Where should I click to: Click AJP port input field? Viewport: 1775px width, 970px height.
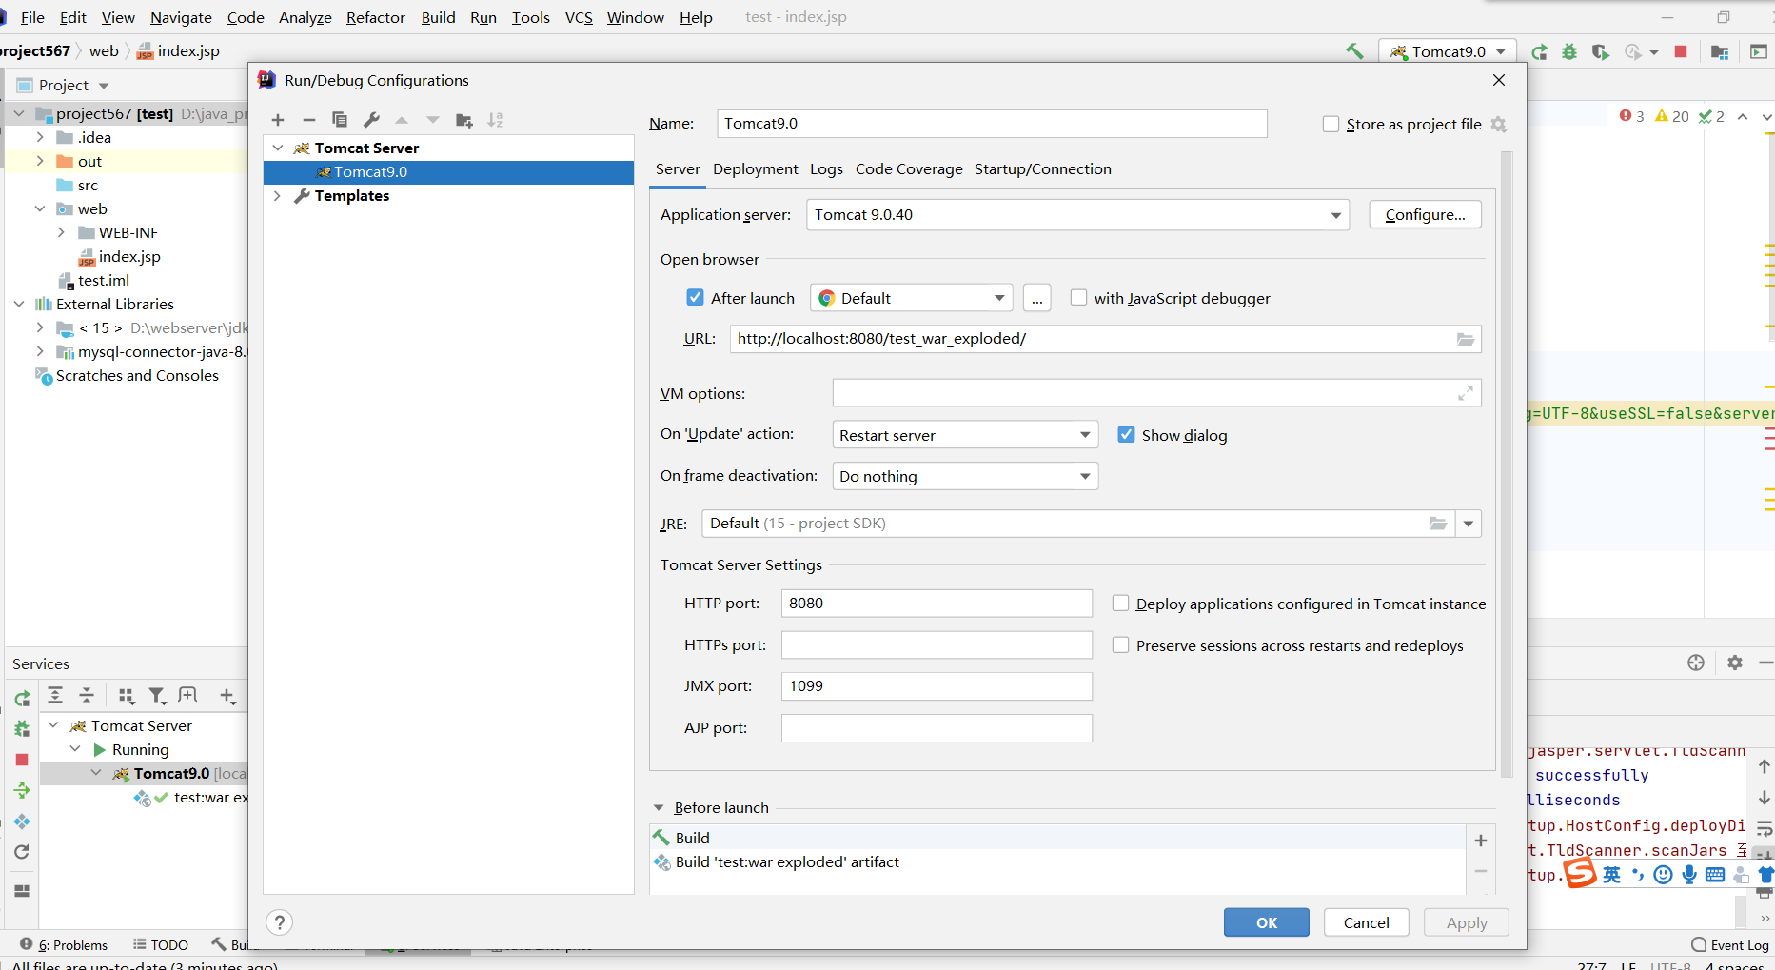coord(937,728)
